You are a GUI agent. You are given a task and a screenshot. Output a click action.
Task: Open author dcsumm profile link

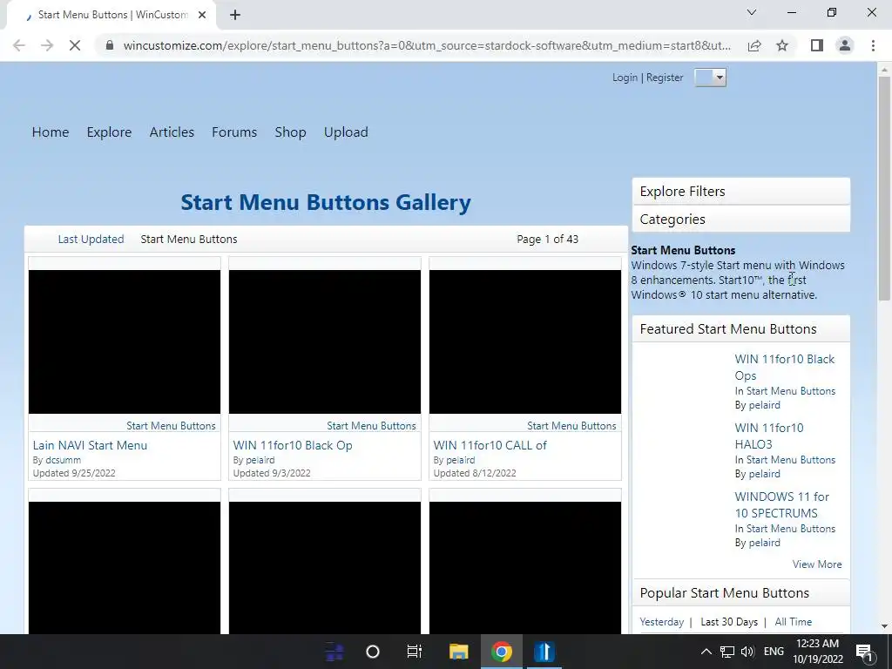pos(63,460)
